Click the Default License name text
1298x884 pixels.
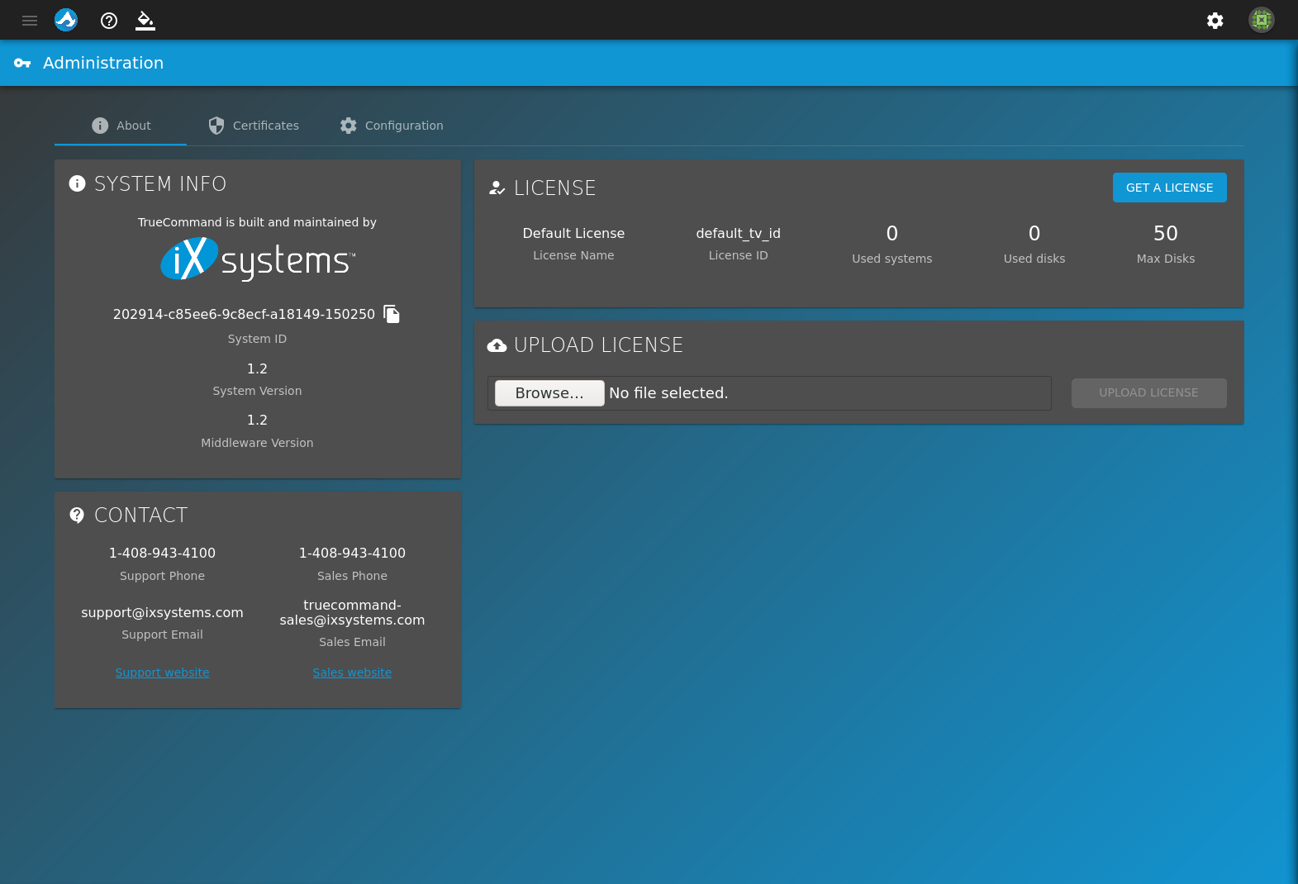coord(573,233)
